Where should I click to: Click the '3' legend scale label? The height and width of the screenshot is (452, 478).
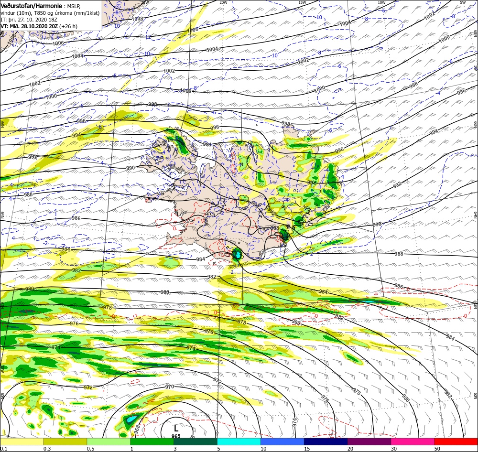pyautogui.click(x=175, y=449)
